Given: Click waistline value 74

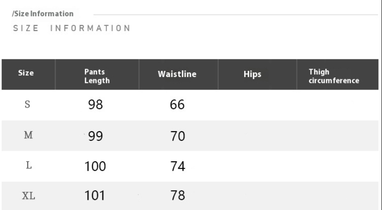Looking at the screenshot, I should 178,166.
